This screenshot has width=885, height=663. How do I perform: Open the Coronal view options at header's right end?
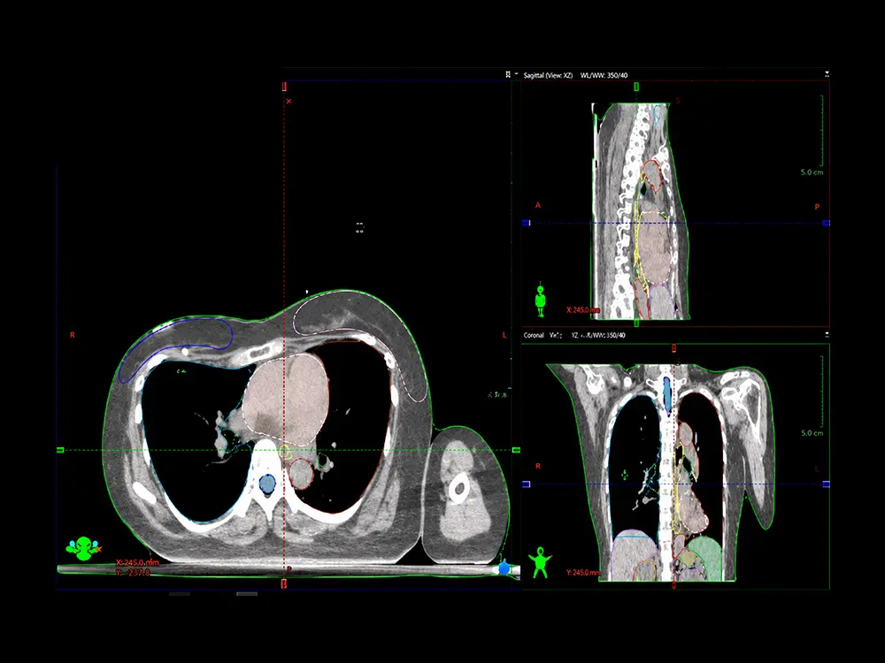coord(827,334)
